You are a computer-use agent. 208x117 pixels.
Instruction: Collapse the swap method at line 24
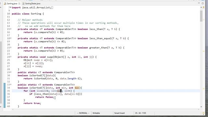11,57
